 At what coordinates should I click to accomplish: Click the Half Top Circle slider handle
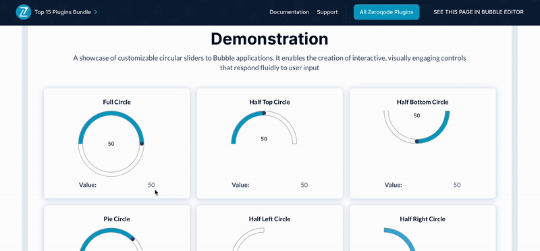[264, 113]
